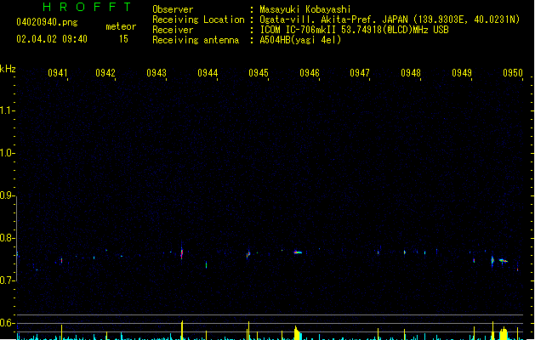535x340 pixels.
Task: Click the 1.0 kHz axis label
Action: (6, 153)
